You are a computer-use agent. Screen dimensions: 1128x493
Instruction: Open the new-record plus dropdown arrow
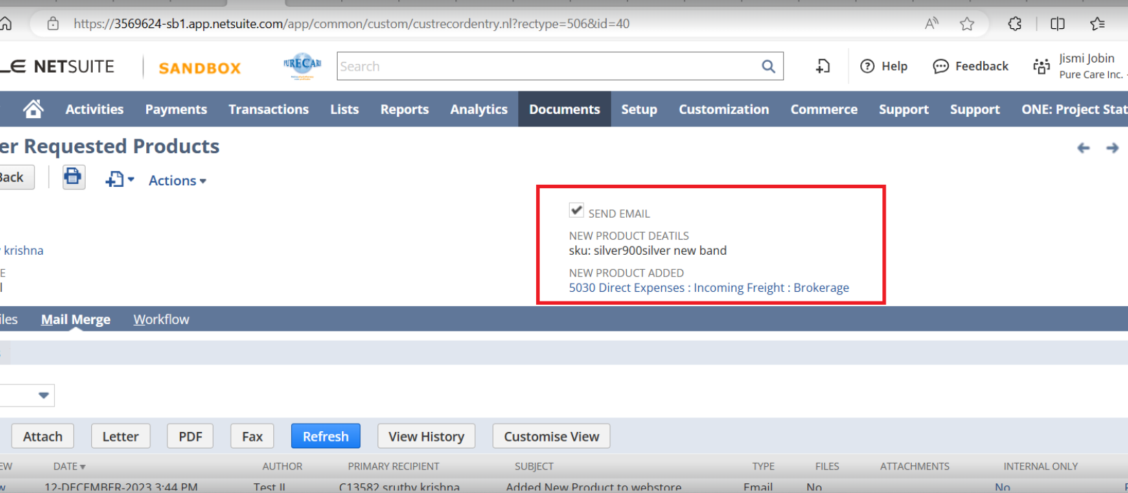[x=130, y=180]
